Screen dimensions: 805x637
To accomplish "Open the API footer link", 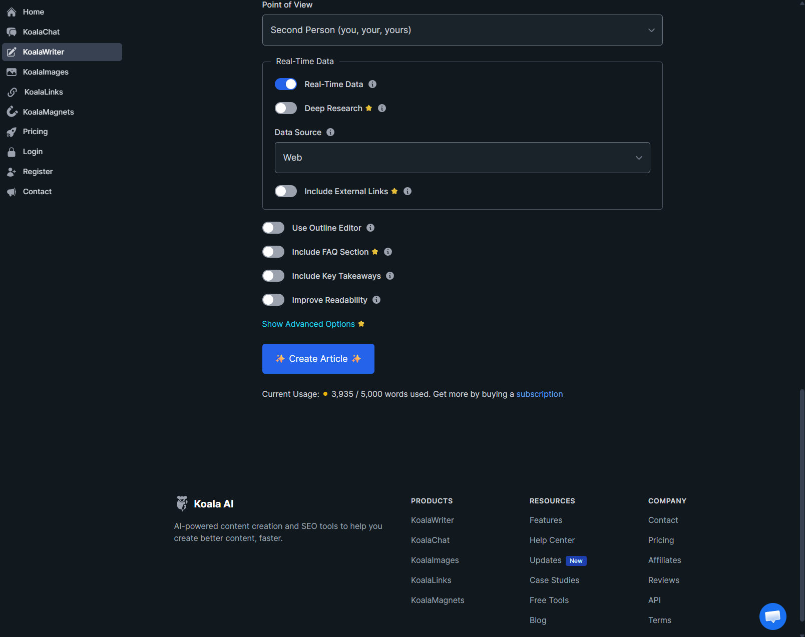I will click(655, 600).
